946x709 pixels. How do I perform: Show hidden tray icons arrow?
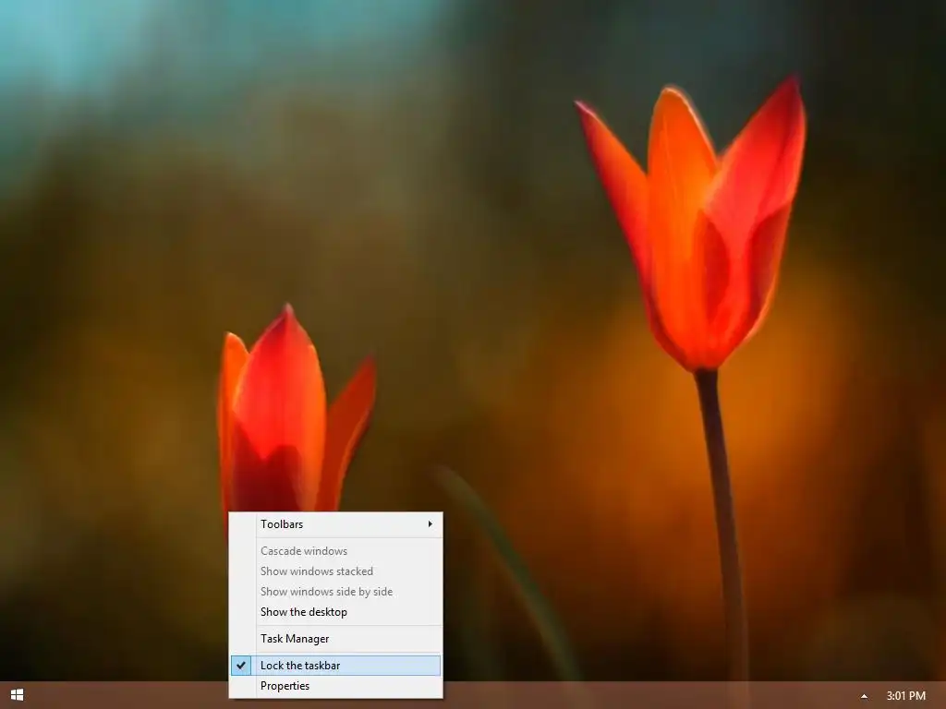864,696
